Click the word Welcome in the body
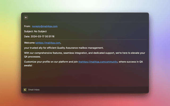Viewport: 170px width, 106px height. (x=29, y=43)
